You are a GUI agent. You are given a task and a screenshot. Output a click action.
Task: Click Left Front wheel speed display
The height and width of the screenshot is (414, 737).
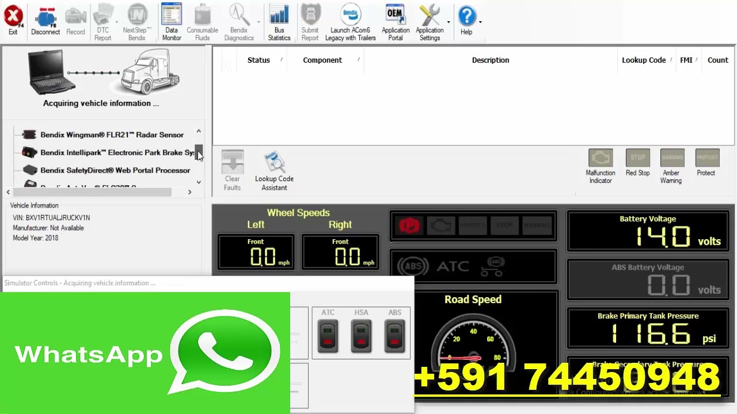click(x=256, y=252)
